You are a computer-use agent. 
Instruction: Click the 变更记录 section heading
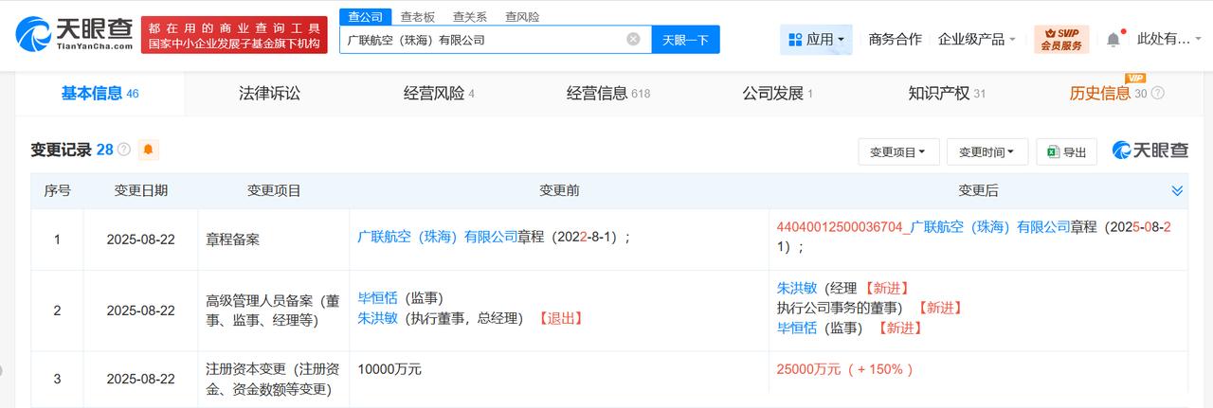pyautogui.click(x=61, y=150)
